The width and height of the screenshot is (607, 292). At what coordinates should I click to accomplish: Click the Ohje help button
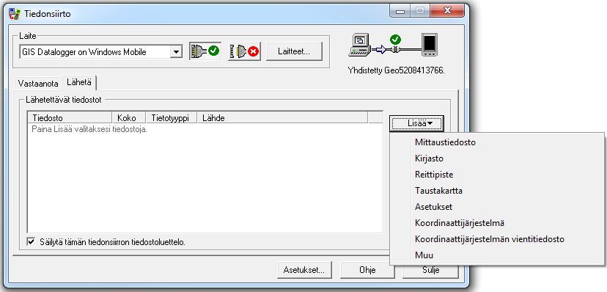(367, 270)
